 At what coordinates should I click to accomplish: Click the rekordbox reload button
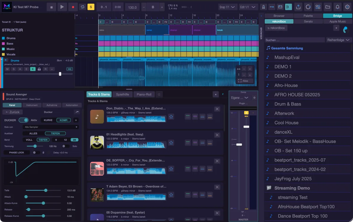coord(276,28)
